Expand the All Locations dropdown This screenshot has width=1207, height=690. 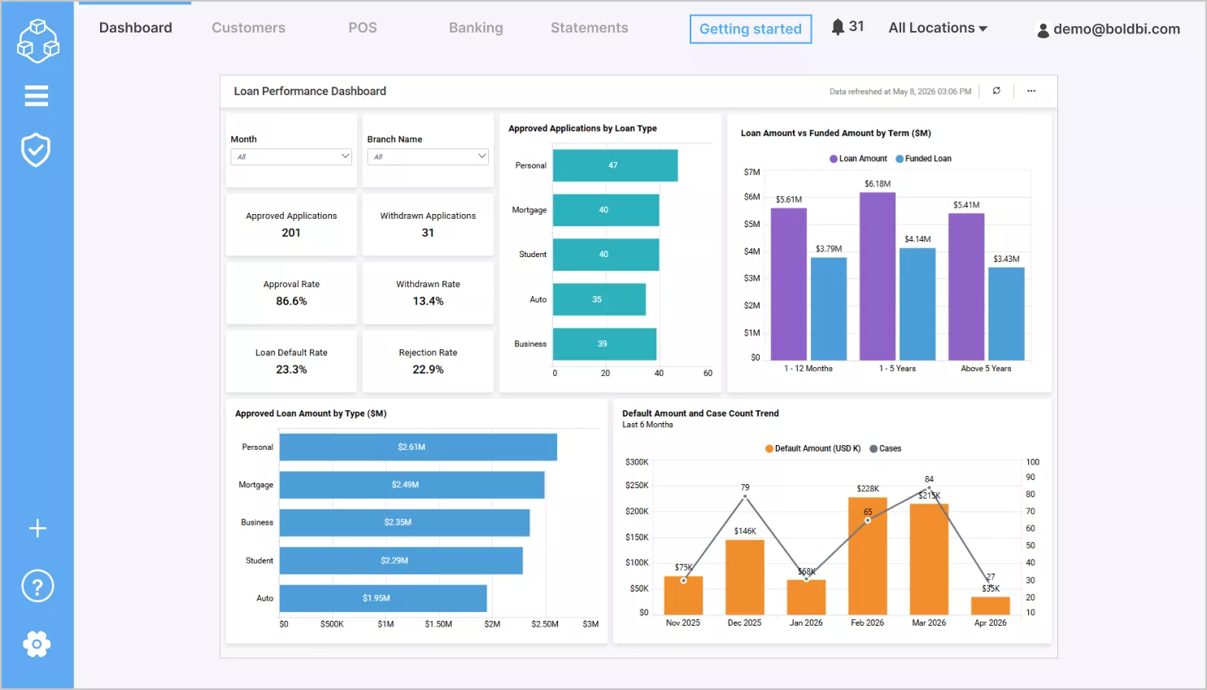[938, 28]
